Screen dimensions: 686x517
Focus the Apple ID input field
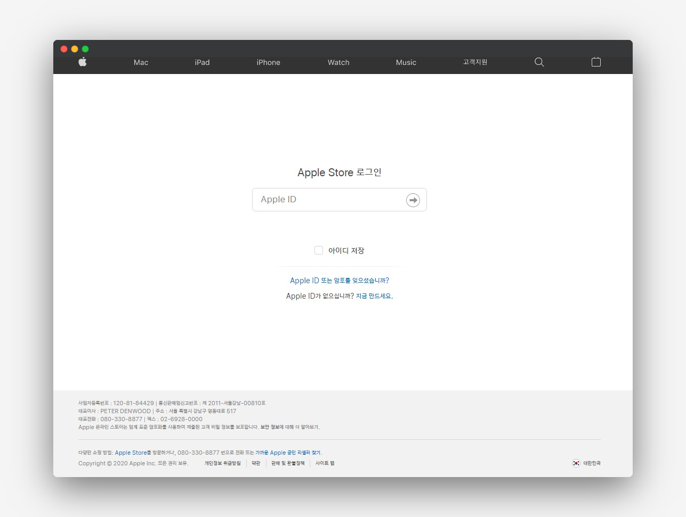[340, 200]
